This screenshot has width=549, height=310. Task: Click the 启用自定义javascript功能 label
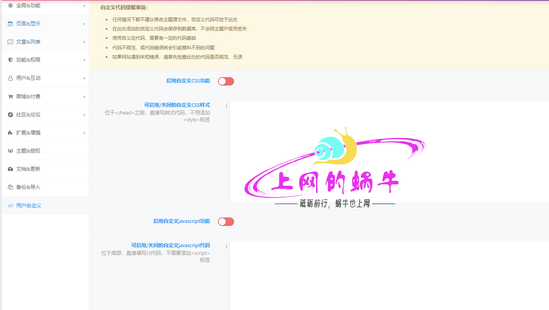coord(182,221)
